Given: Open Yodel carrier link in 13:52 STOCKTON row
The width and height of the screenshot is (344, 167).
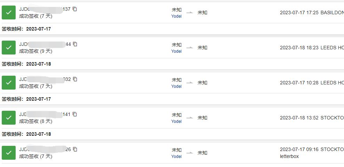Looking at the screenshot, I should [x=176, y=121].
